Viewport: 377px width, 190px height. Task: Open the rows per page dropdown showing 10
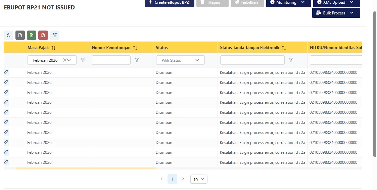tap(199, 179)
